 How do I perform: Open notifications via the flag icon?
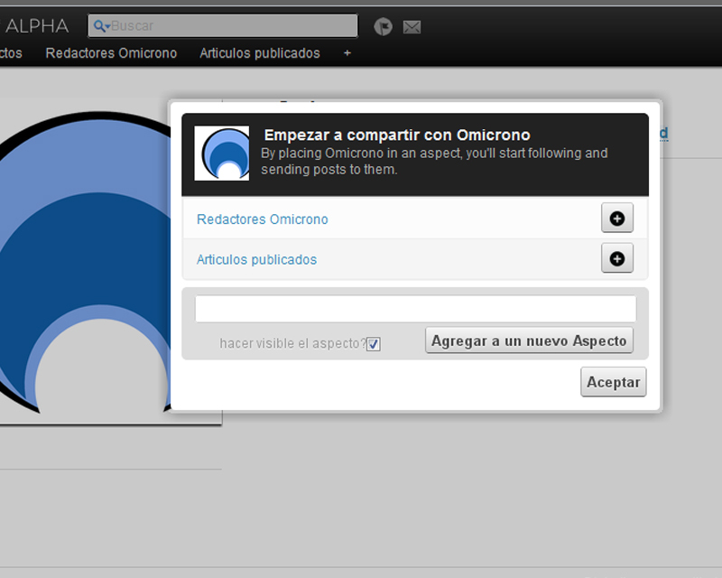[385, 26]
